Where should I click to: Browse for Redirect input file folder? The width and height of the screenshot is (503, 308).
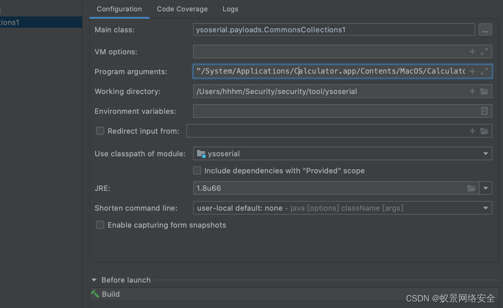[484, 131]
